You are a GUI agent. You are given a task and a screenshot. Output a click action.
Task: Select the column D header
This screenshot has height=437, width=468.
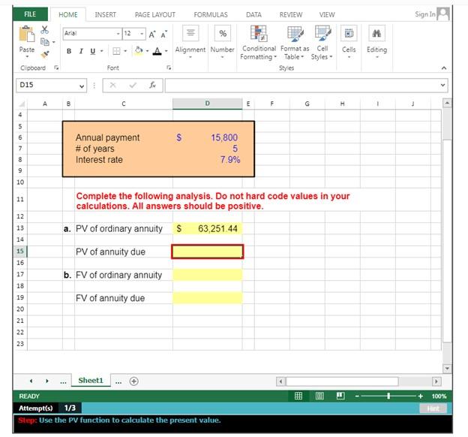208,104
